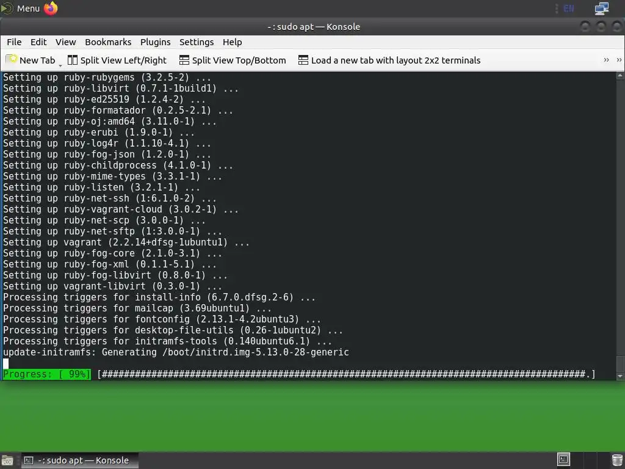The image size is (625, 469).
Task: Click the Split View Left/Right icon
Action: tap(73, 60)
